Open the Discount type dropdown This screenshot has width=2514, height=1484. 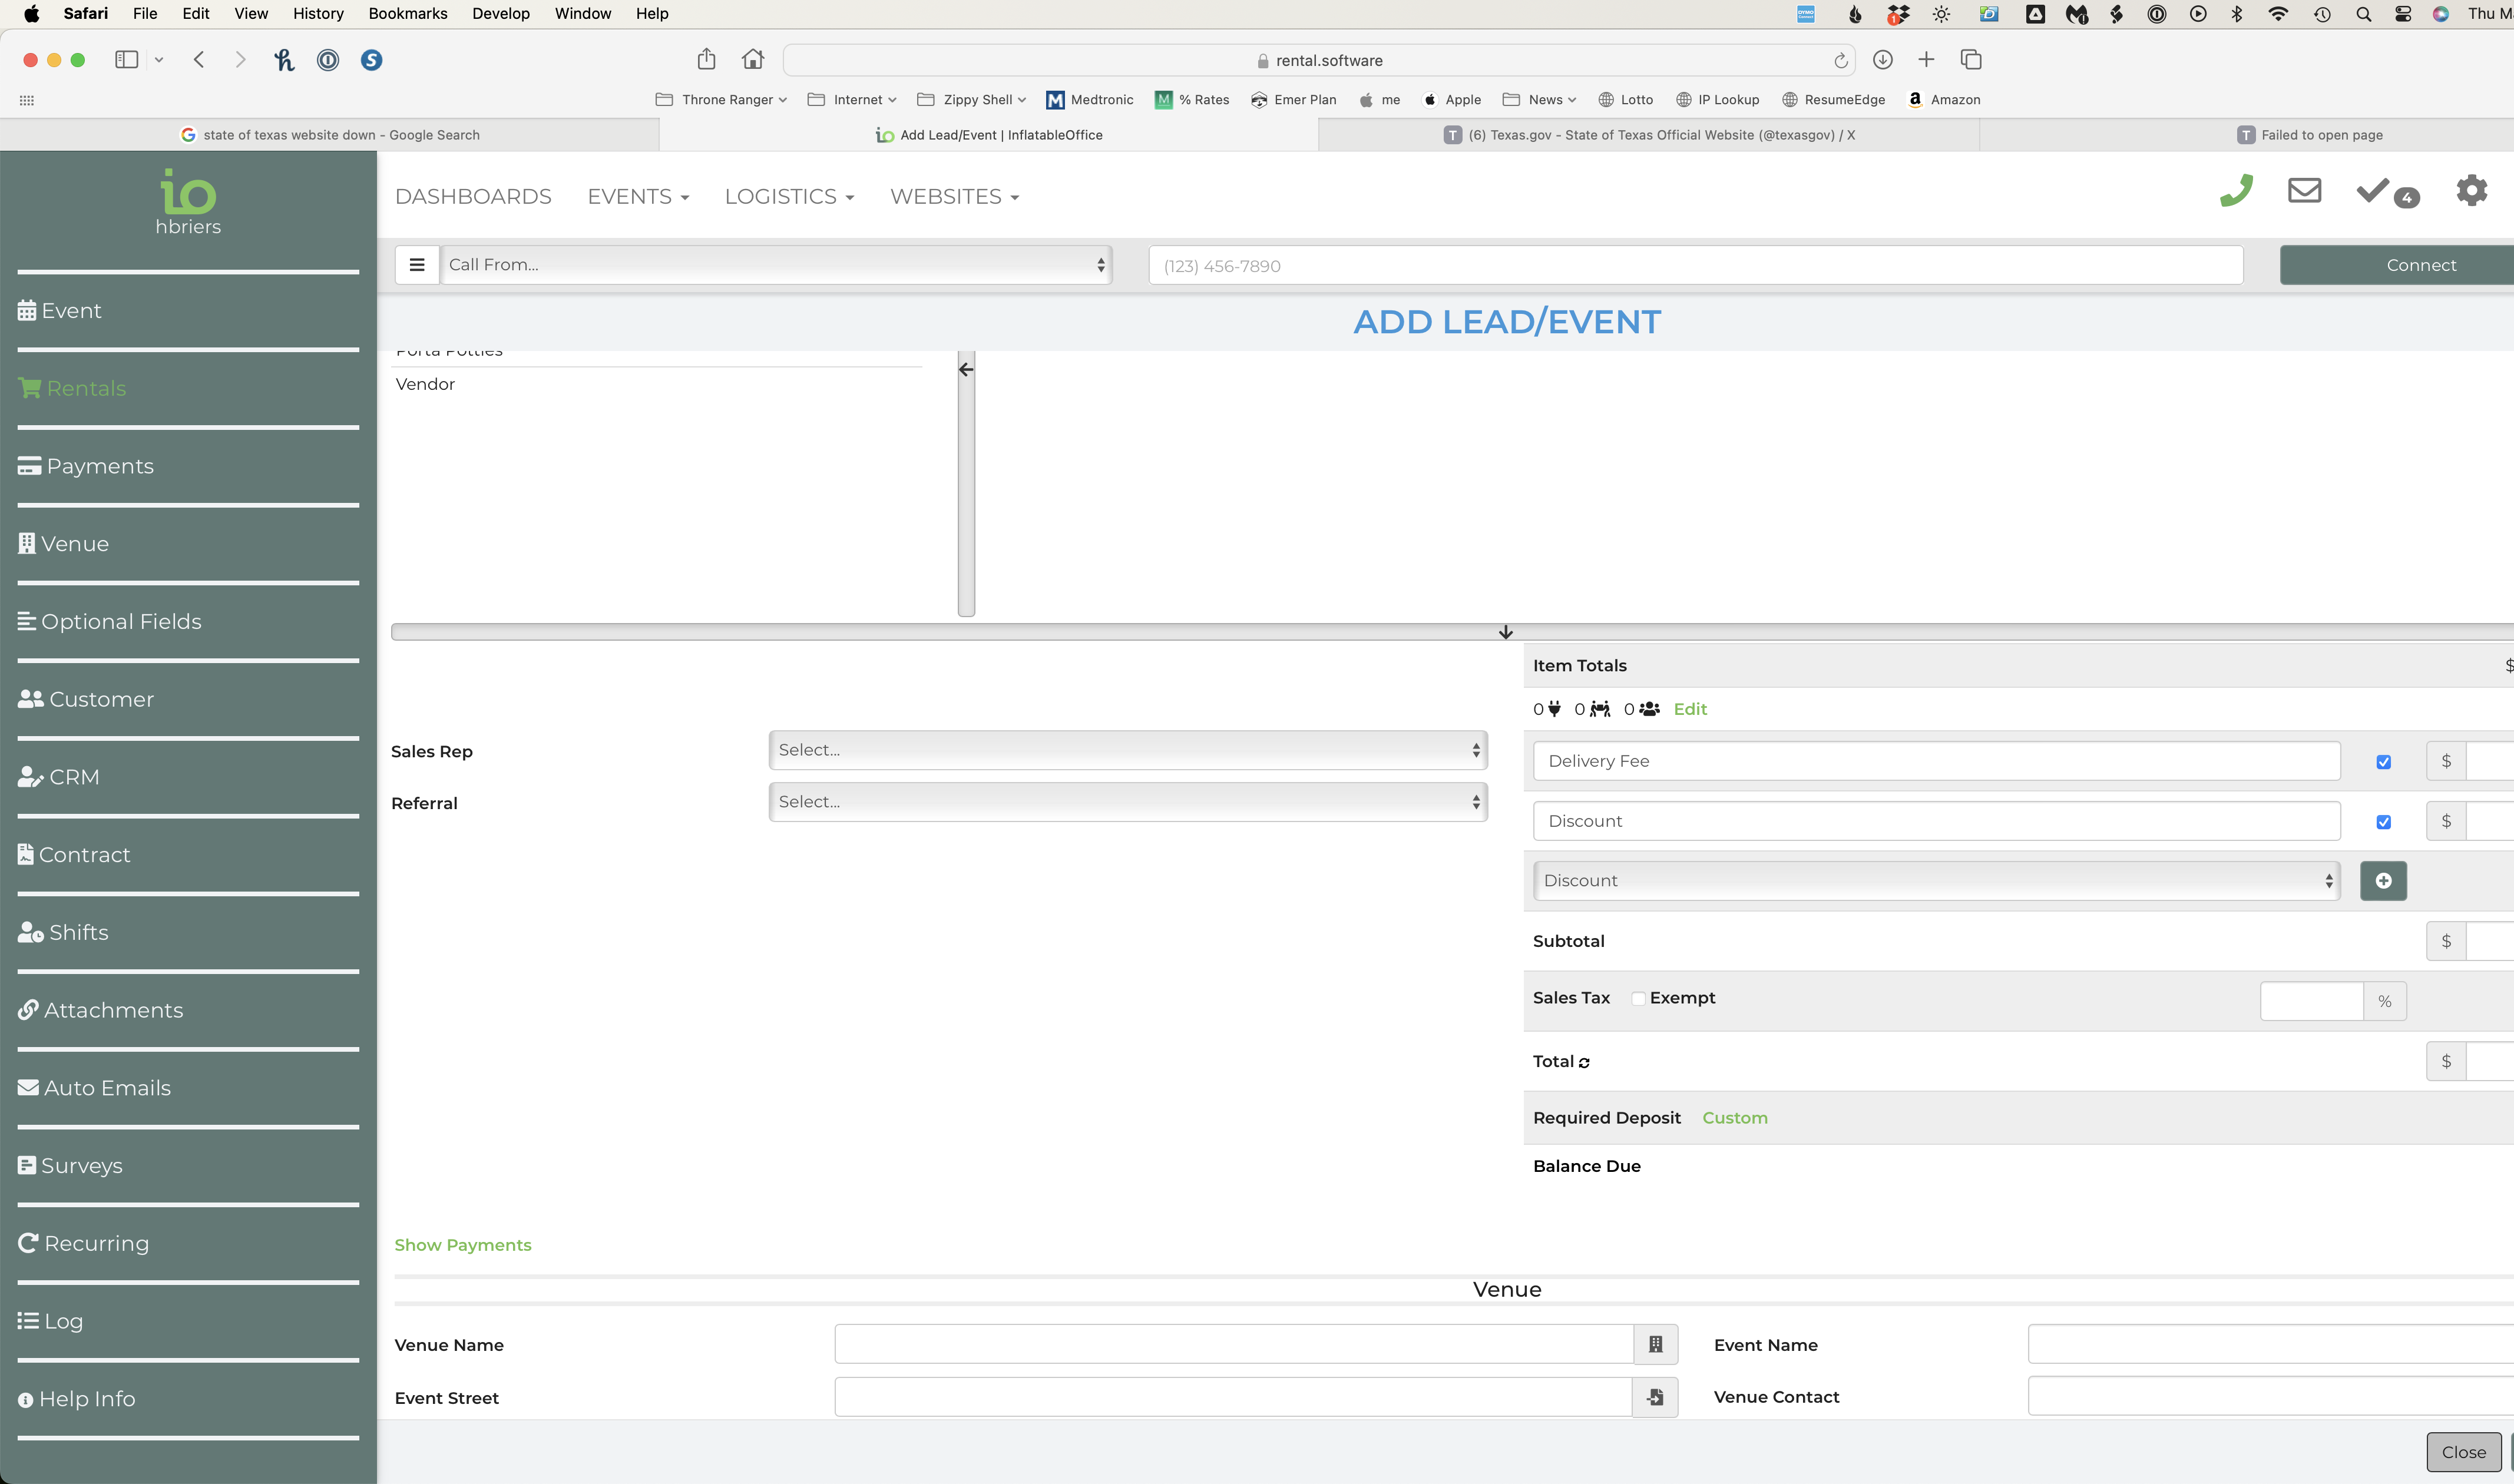[x=1936, y=881]
